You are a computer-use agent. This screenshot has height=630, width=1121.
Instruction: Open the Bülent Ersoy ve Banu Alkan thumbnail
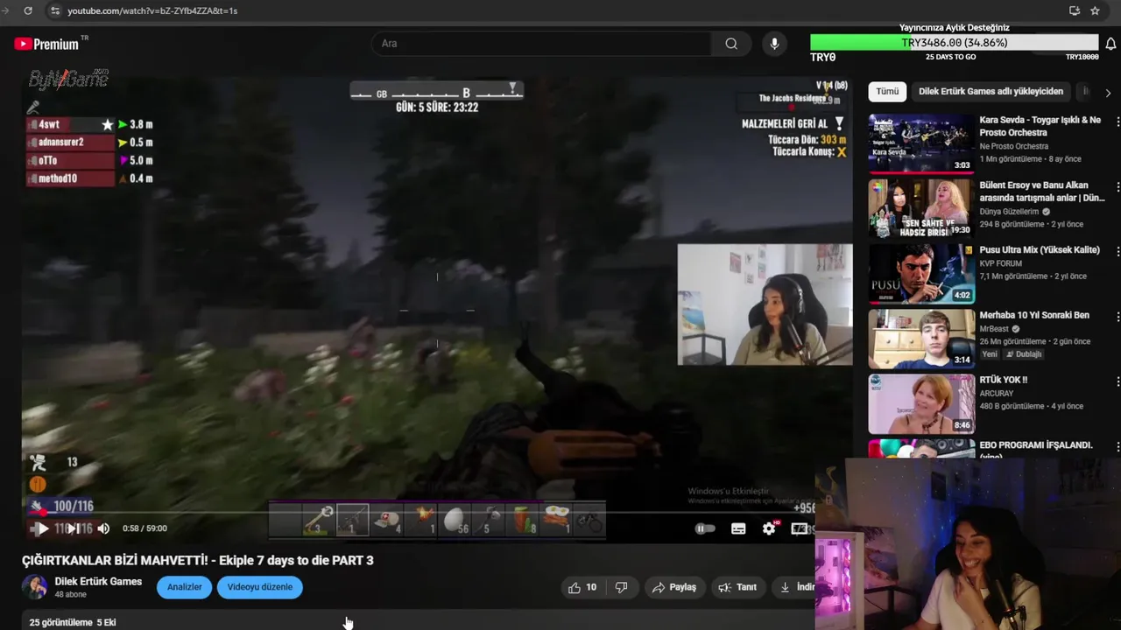(x=921, y=208)
